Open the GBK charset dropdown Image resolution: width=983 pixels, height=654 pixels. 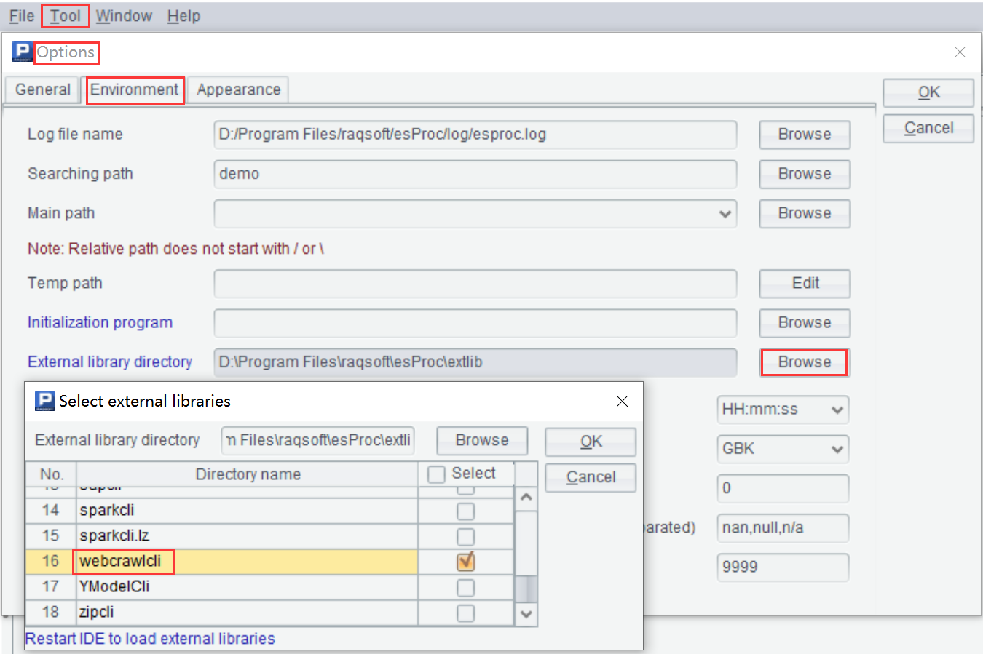pyautogui.click(x=837, y=449)
